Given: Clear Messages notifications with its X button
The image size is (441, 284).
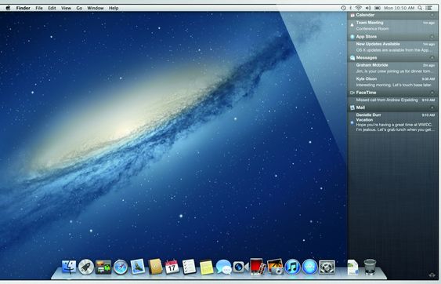Looking at the screenshot, I should (x=432, y=58).
